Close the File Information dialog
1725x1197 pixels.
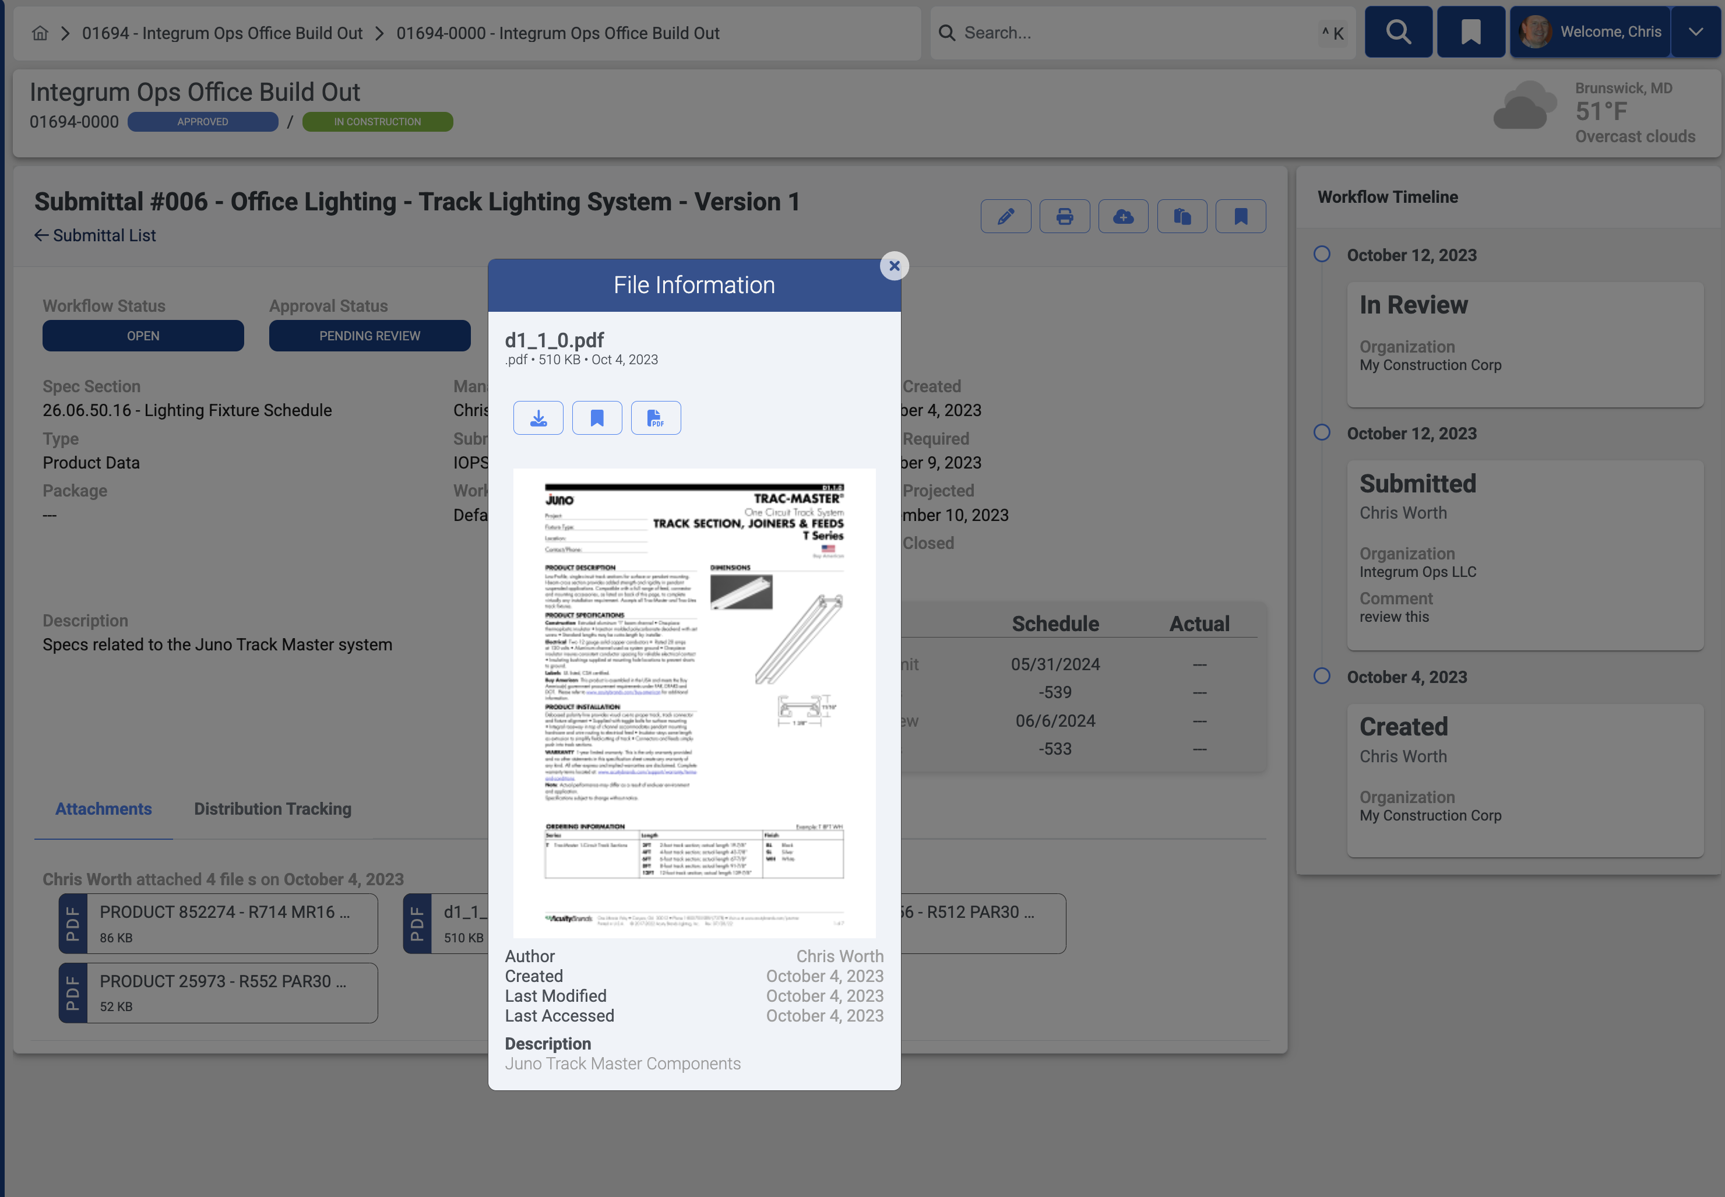click(x=894, y=266)
